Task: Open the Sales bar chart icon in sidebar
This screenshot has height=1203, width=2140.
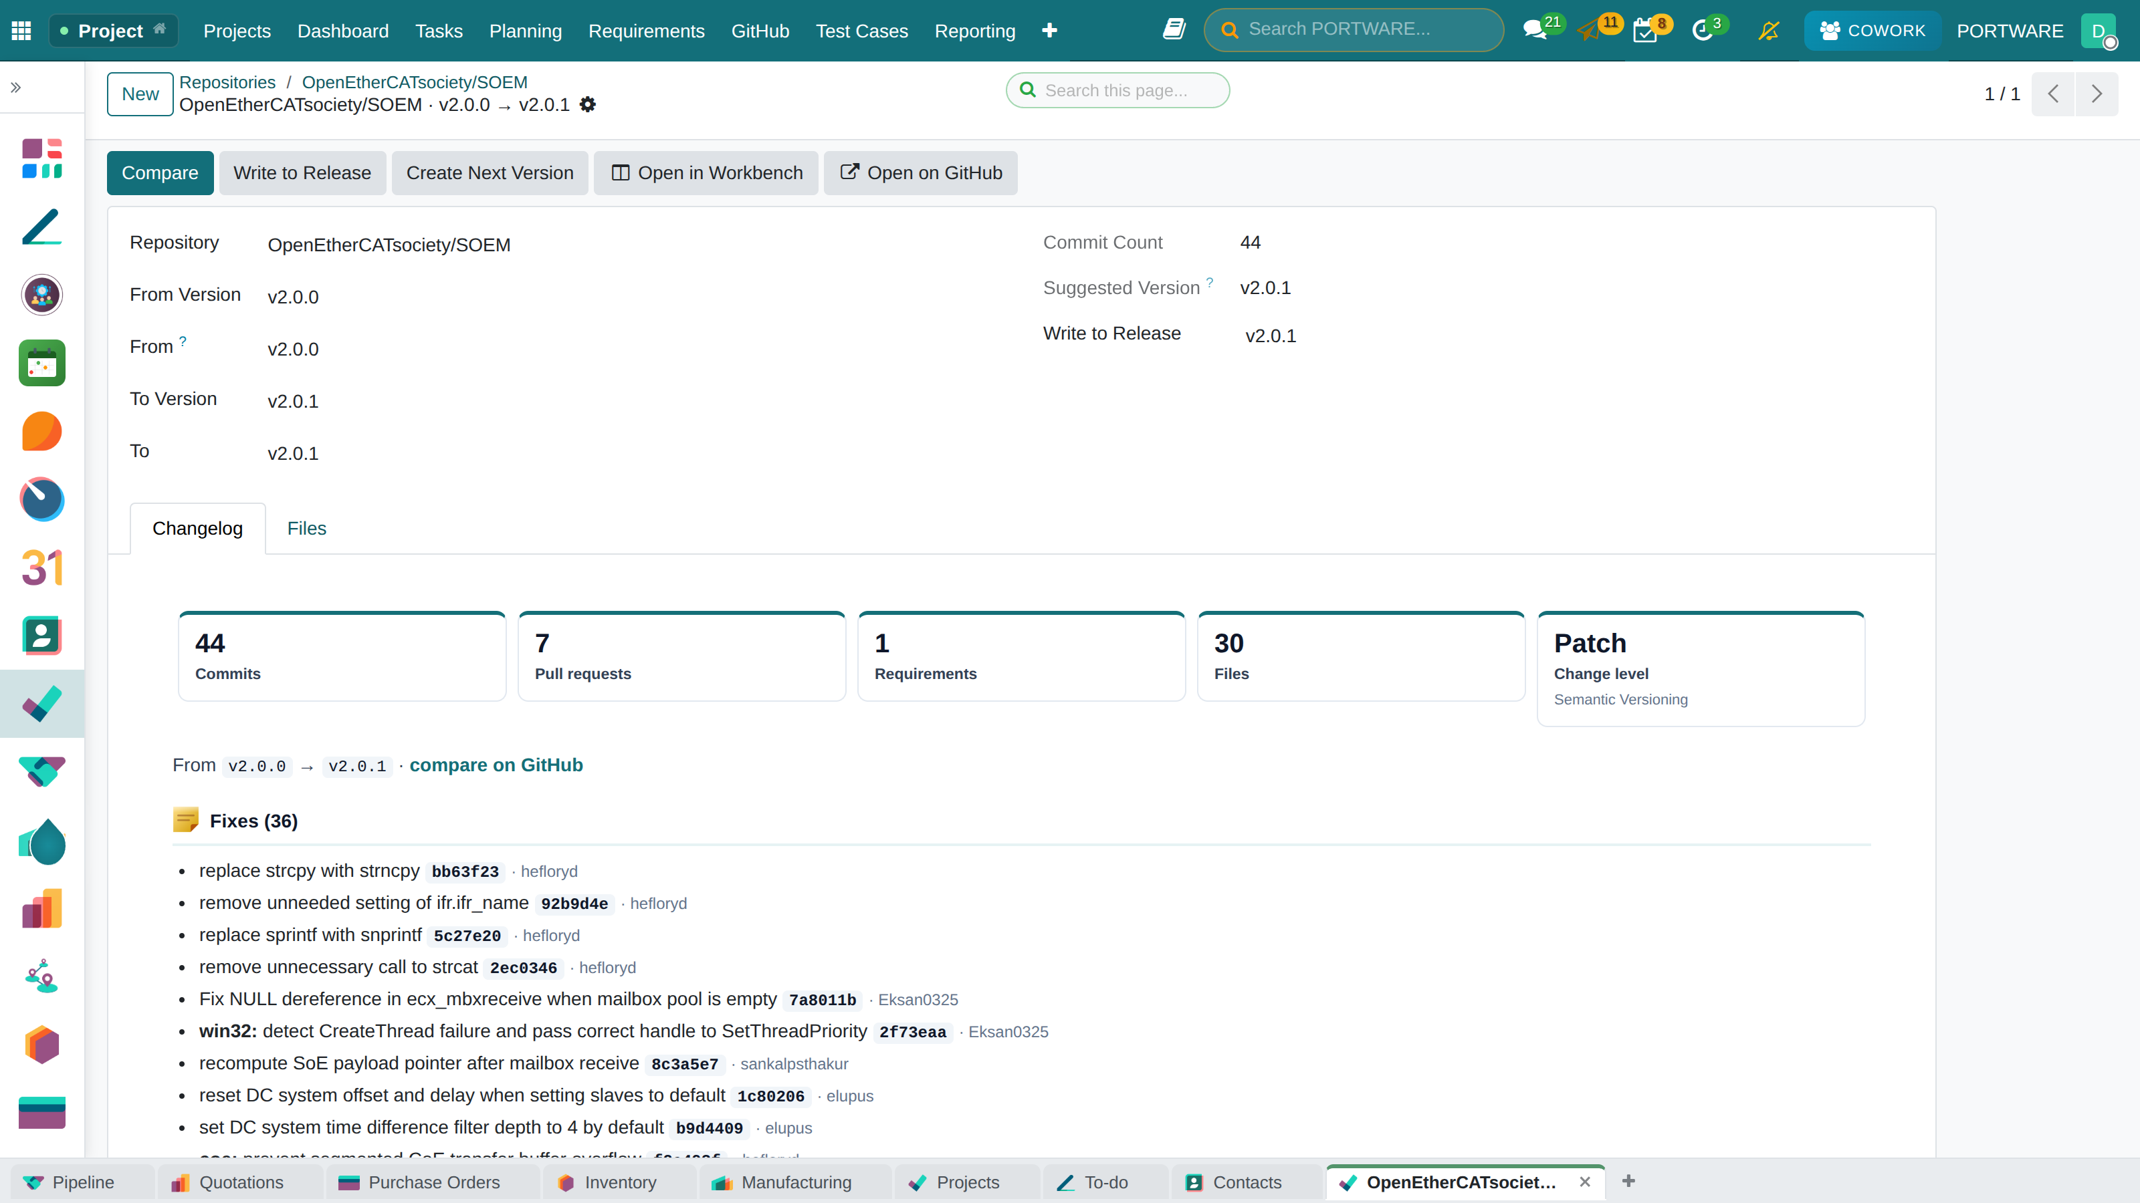Action: click(41, 908)
